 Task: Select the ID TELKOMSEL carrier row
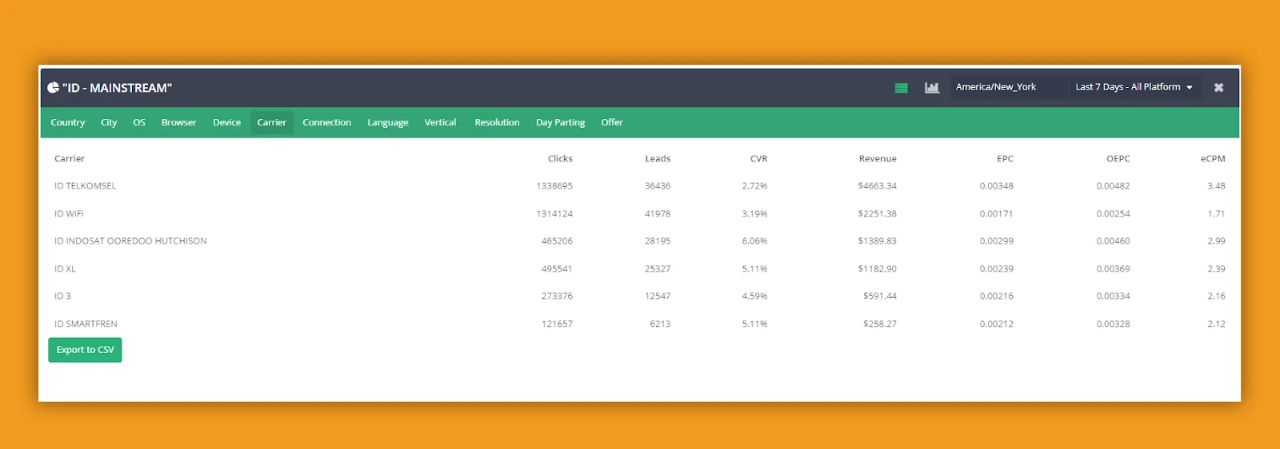(86, 186)
